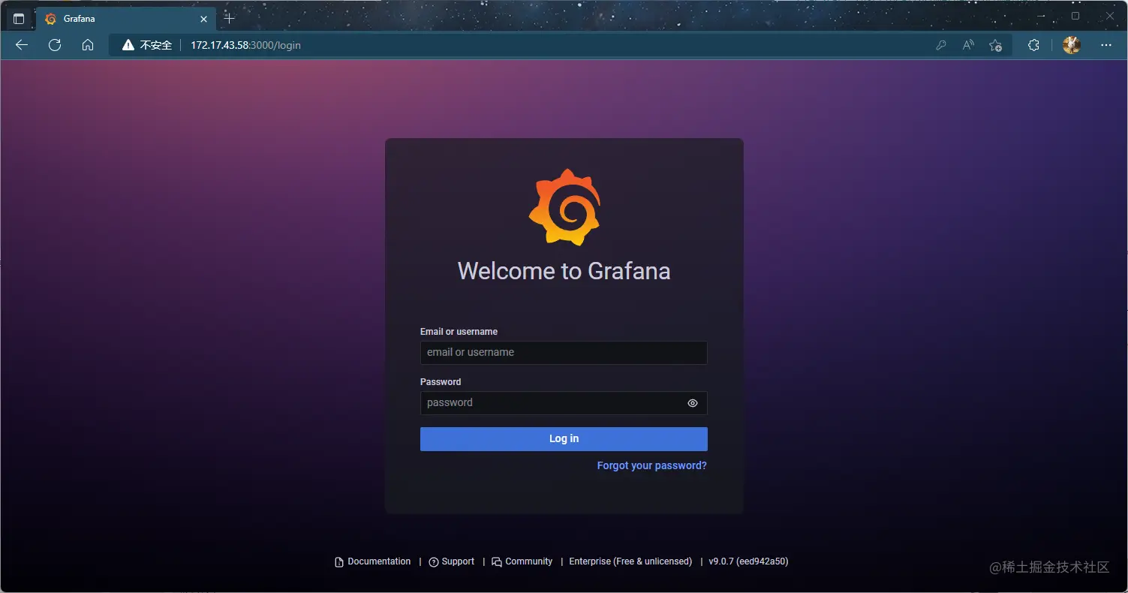The image size is (1128, 593).
Task: Activate the read aloud icon
Action: click(x=968, y=45)
